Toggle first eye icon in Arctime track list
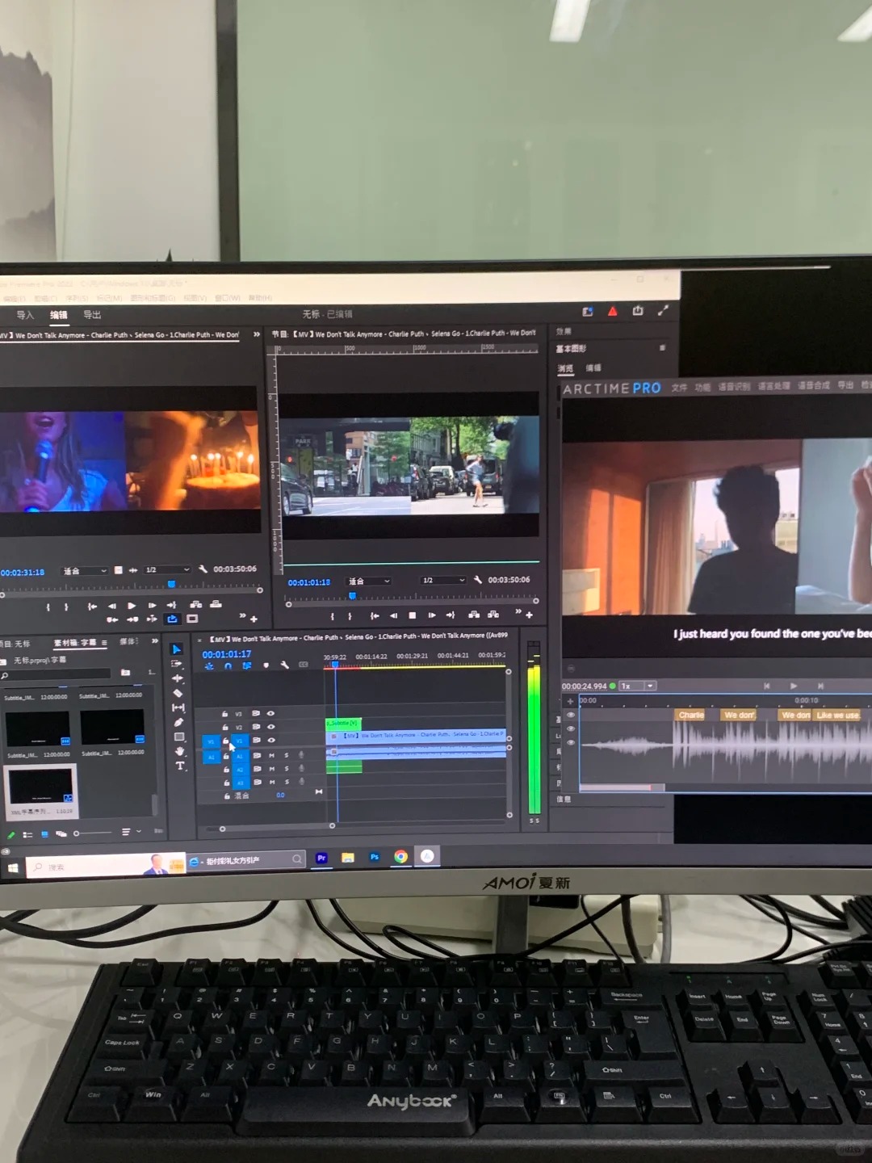This screenshot has height=1163, width=872. click(571, 716)
